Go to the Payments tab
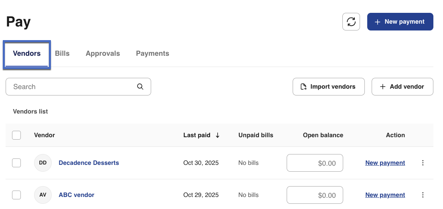Viewport: 443px width, 209px height. click(x=152, y=53)
